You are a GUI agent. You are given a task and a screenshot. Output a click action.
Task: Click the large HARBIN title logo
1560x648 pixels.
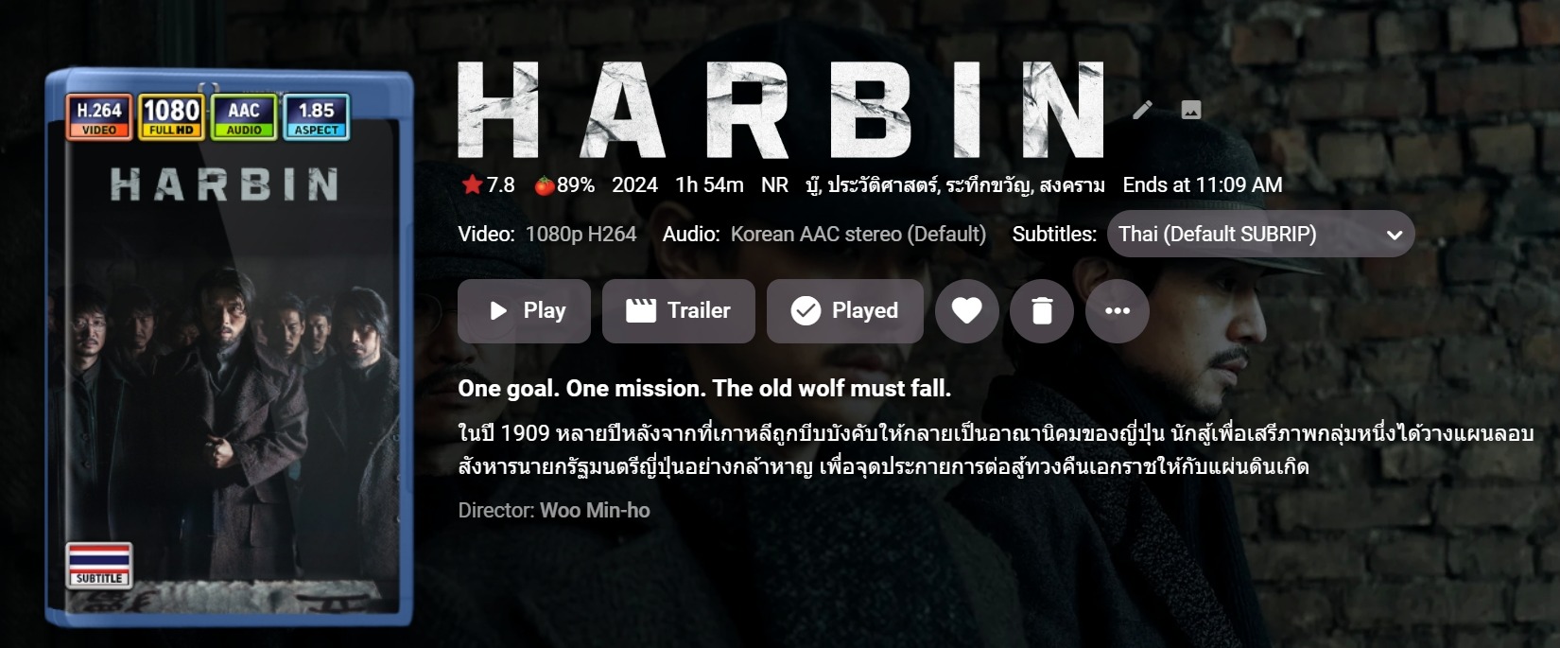[x=781, y=110]
